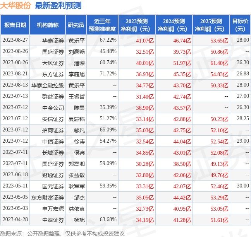The width and height of the screenshot is (251, 237).
Task: Click target price 36.30
Action: (x=243, y=62)
